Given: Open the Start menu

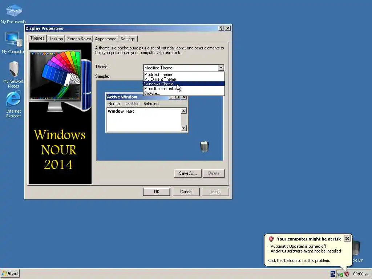Looking at the screenshot, I should coord(10,274).
